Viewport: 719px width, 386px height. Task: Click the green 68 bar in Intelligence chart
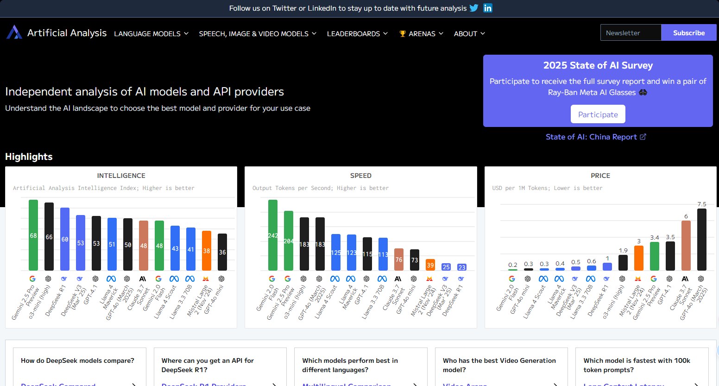[33, 235]
